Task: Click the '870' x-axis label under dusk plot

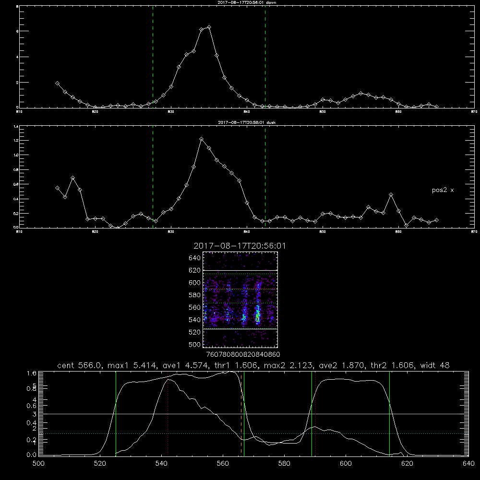Action: pyautogui.click(x=474, y=232)
